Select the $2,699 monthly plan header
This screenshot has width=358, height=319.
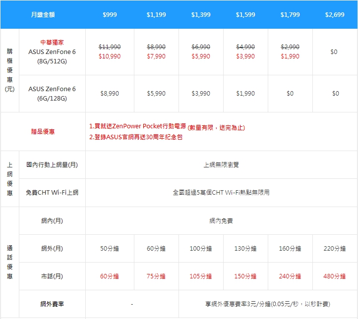335,15
